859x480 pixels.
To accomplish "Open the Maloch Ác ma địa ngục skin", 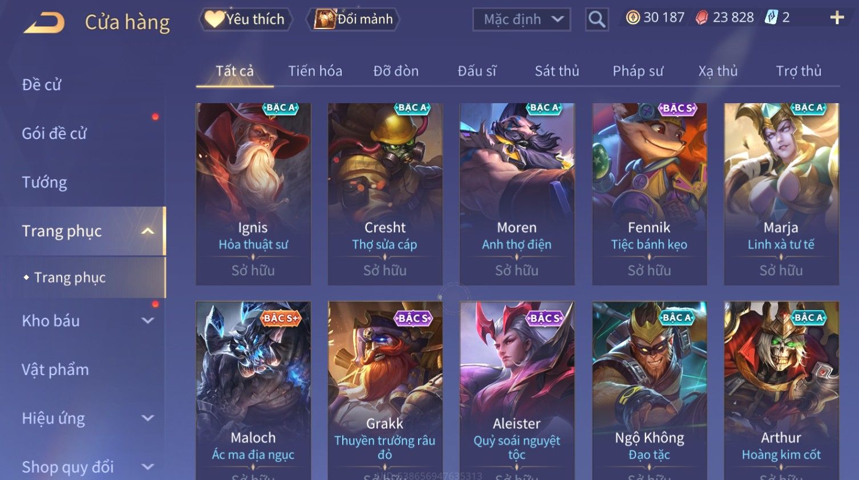I will point(253,390).
